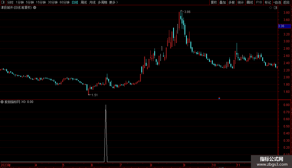This screenshot has height=168, width=292.
Task: Select the 60分钟 period
Action: [x=64, y=2]
